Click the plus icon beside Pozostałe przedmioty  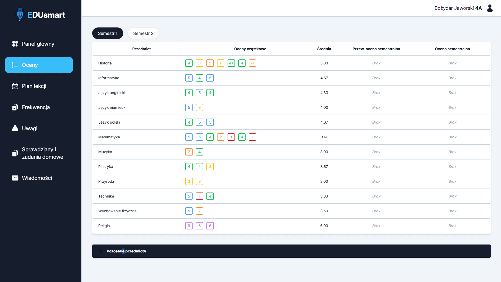point(101,251)
